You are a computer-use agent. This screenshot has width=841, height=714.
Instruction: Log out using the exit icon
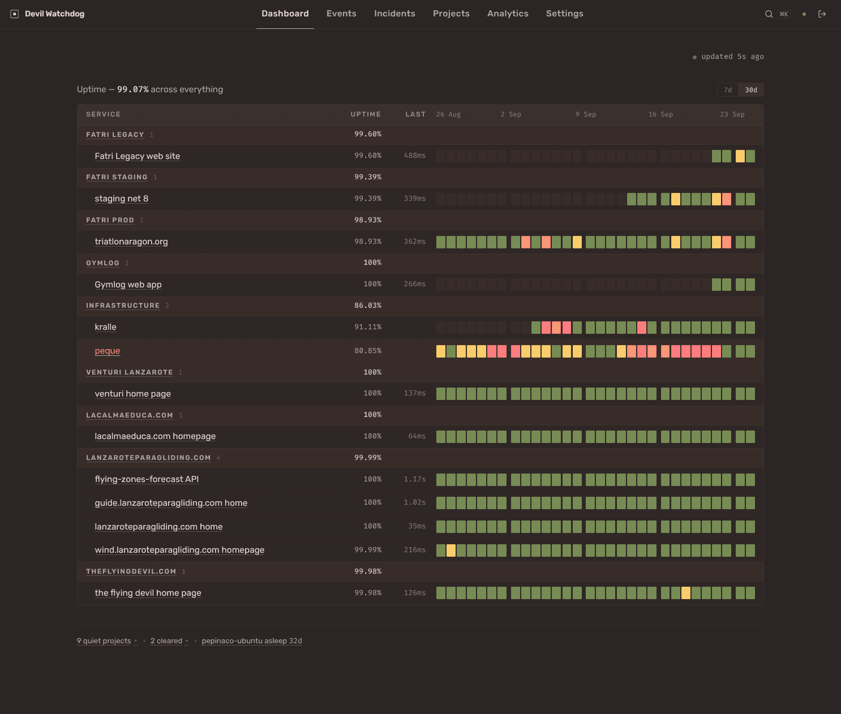pyautogui.click(x=822, y=14)
